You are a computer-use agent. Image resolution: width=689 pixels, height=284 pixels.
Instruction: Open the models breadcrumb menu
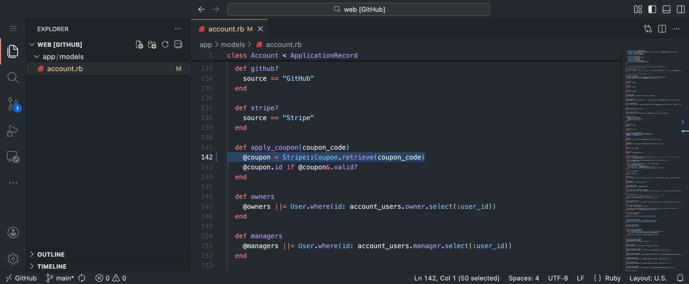[233, 45]
